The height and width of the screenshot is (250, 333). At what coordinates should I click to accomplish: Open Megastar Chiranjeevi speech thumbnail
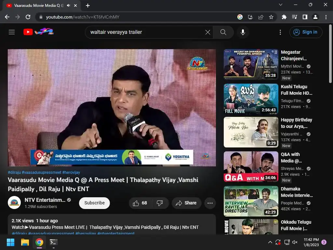[251, 64]
